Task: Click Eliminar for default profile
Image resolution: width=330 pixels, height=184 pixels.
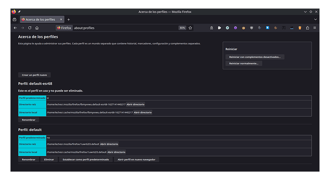Action: click(x=49, y=160)
